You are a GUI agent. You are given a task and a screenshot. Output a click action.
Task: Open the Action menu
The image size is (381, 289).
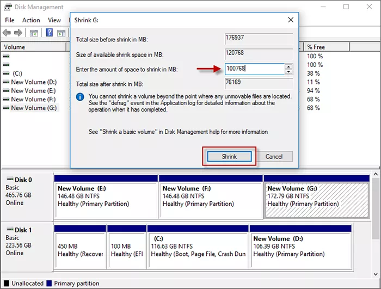click(x=31, y=20)
